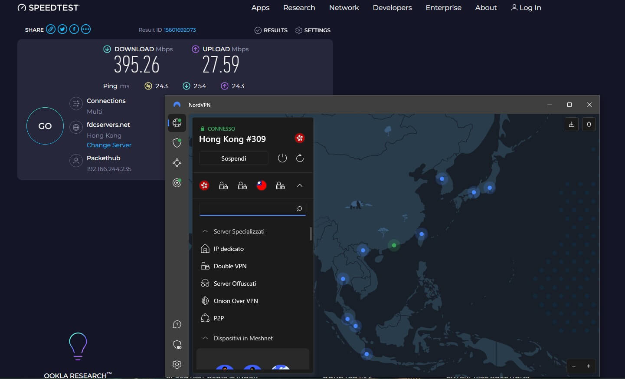This screenshot has height=379, width=625.
Task: Click the Connections multi icon
Action: (x=76, y=103)
